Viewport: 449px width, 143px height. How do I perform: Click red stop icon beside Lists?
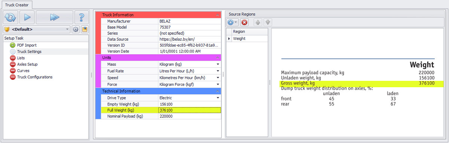tap(12, 58)
